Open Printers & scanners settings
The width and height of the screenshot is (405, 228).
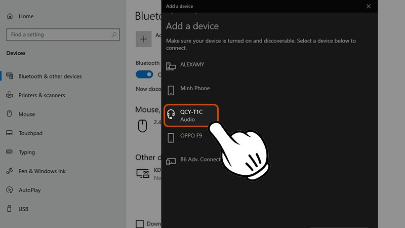(x=42, y=95)
